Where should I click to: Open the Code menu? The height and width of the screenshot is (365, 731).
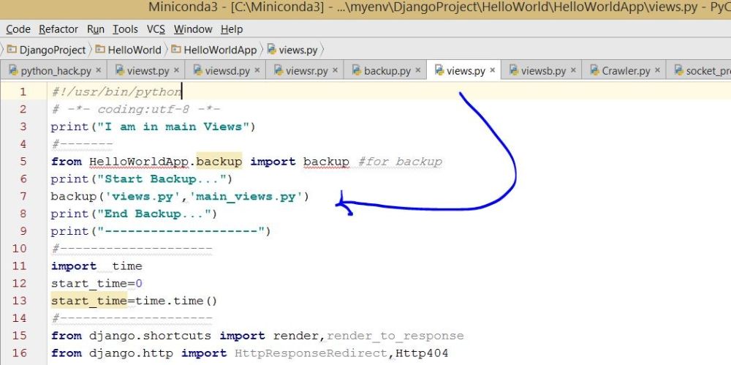[x=18, y=29]
